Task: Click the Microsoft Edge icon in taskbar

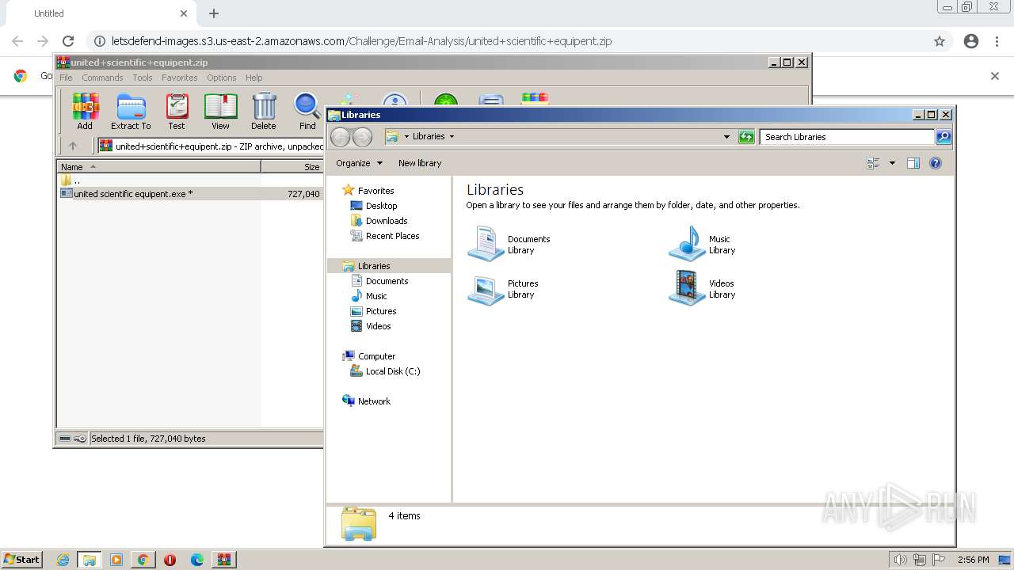Action: [x=196, y=560]
